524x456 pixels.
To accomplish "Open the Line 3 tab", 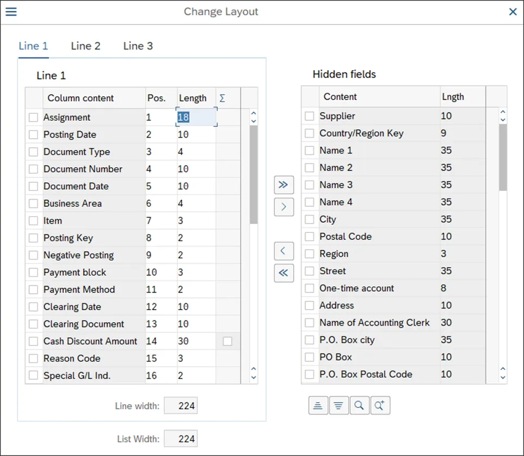I will (x=138, y=46).
